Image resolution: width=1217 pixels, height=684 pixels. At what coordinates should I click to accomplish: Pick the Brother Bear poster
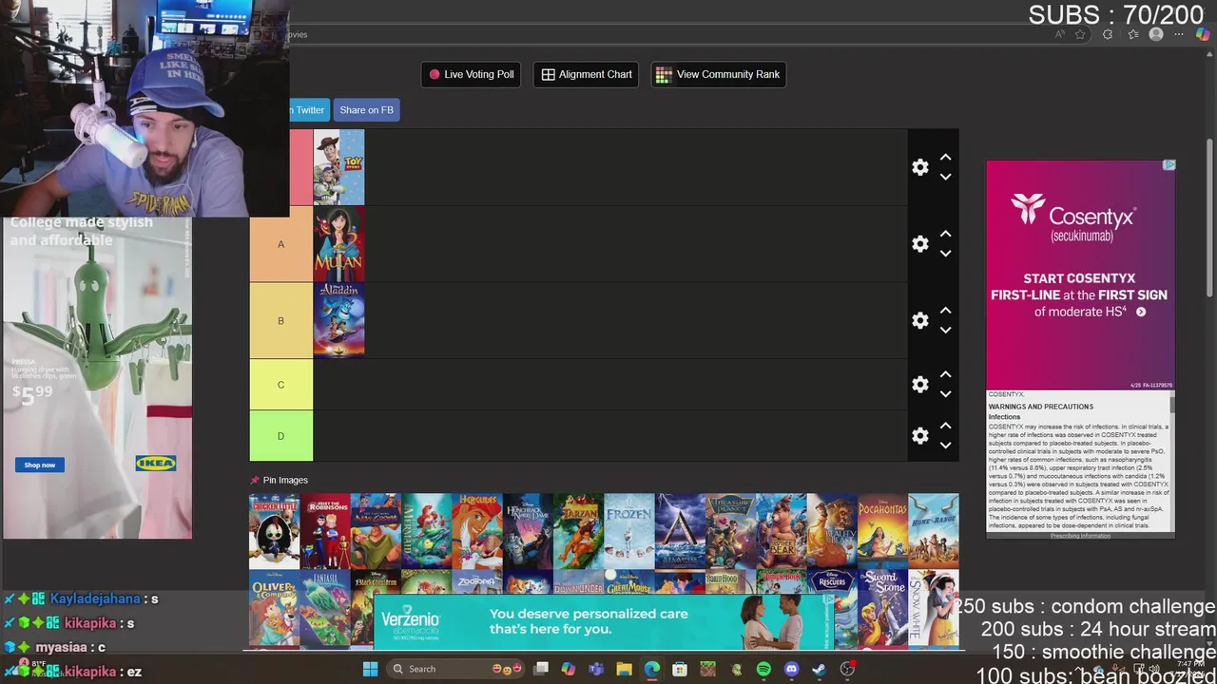(x=782, y=531)
